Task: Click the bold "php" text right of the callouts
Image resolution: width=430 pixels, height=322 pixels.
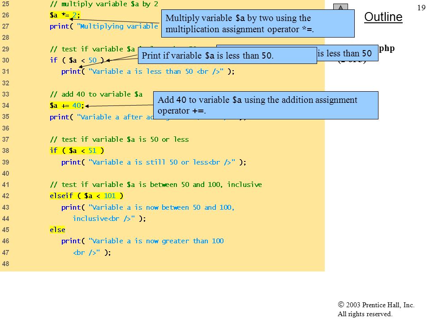Action: [387, 48]
